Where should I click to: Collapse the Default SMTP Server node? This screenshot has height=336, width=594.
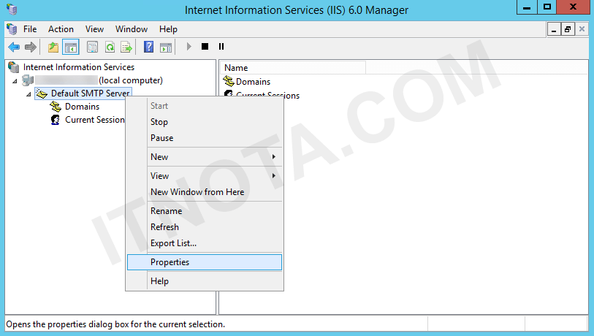tap(28, 94)
